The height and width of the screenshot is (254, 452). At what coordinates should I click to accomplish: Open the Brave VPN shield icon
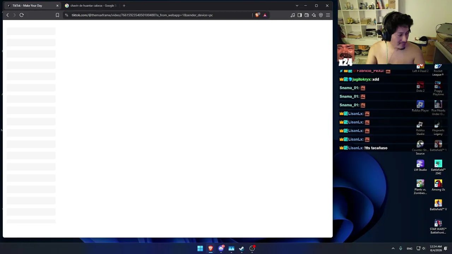click(x=321, y=15)
